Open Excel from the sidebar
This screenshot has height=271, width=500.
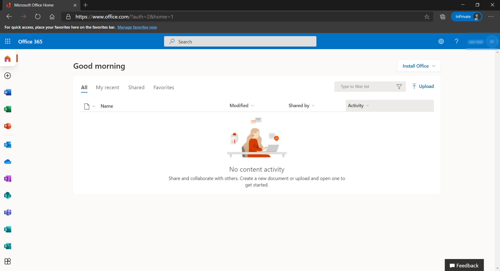coord(8,109)
